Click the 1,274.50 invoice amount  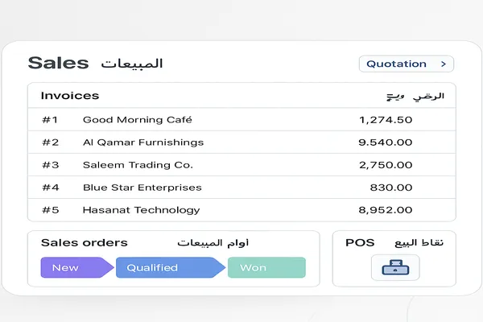click(386, 120)
